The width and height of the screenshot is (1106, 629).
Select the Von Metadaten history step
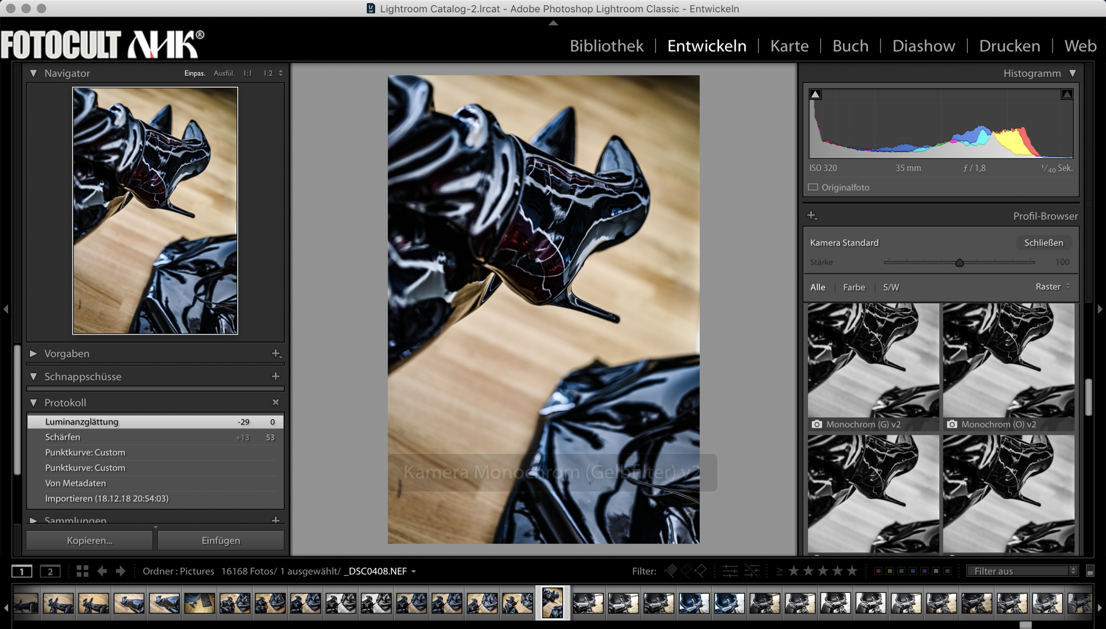pos(155,483)
